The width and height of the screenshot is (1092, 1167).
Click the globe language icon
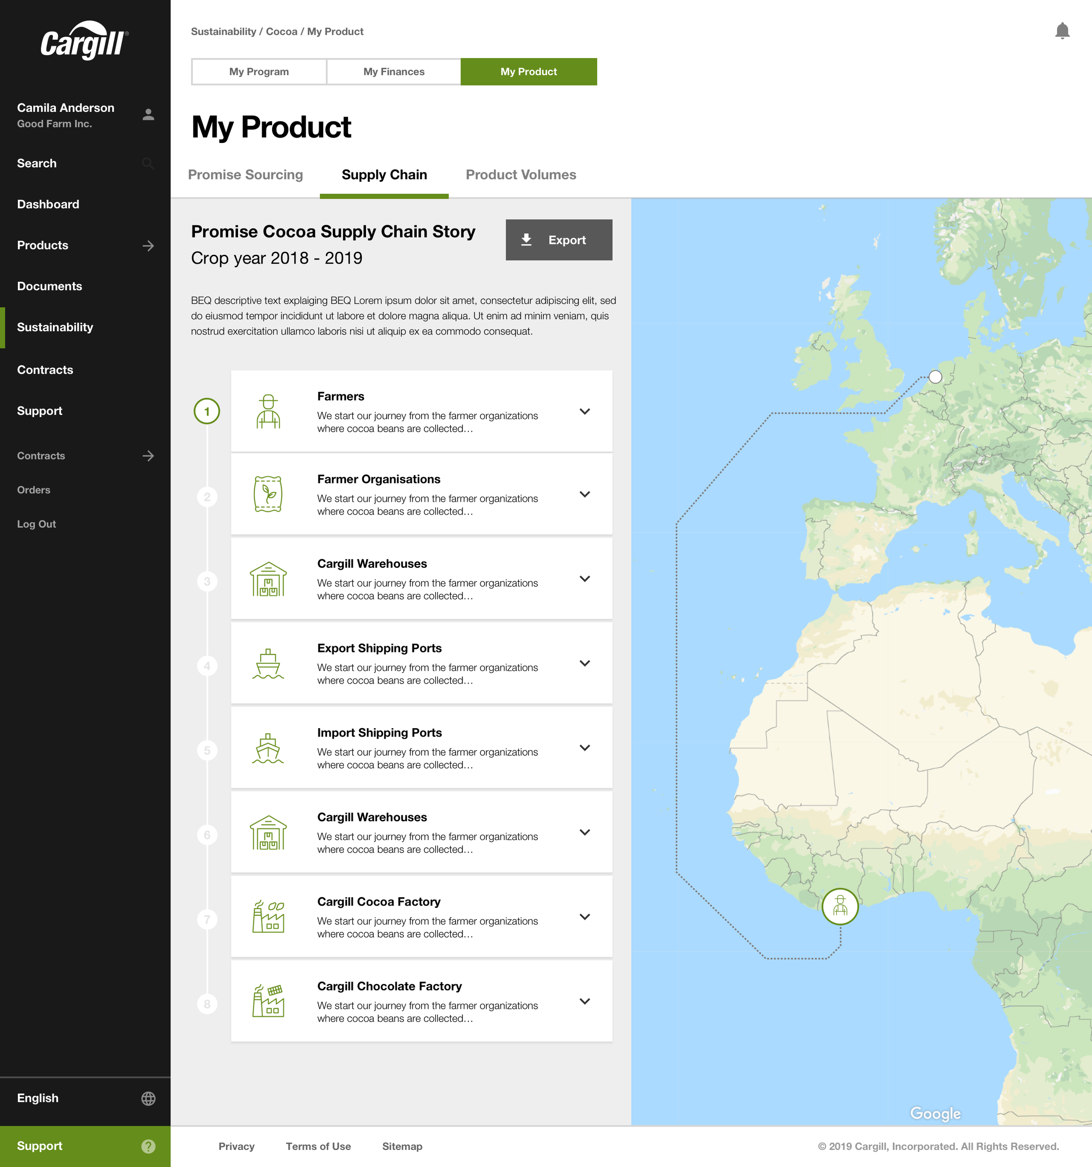(149, 1098)
